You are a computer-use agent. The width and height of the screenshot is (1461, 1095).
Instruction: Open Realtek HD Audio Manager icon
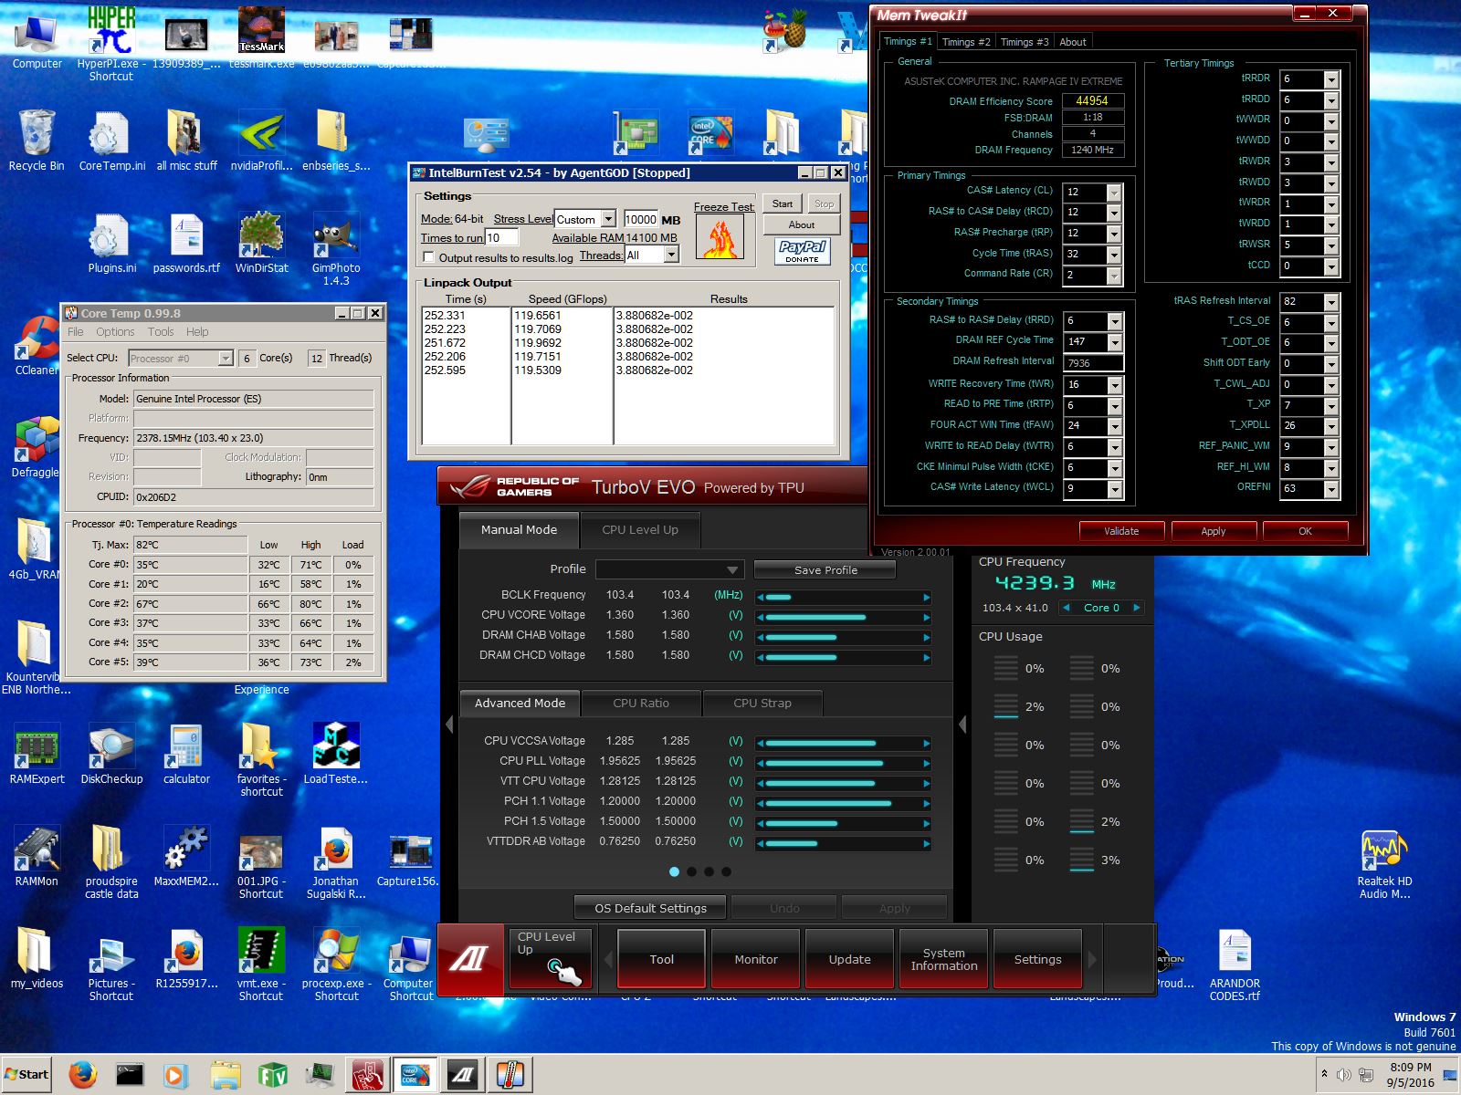coord(1384,863)
